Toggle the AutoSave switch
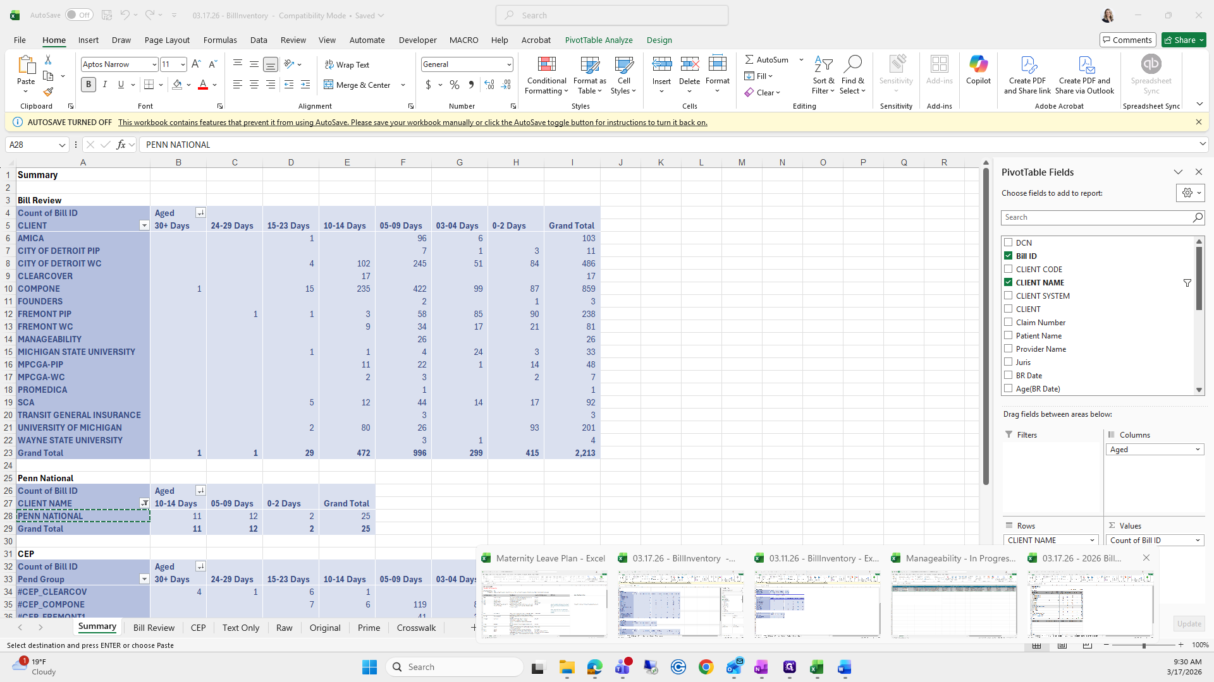This screenshot has width=1214, height=682. click(79, 15)
